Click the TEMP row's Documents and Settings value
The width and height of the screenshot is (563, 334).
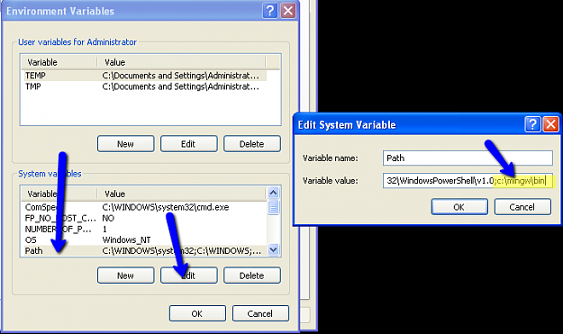click(180, 76)
